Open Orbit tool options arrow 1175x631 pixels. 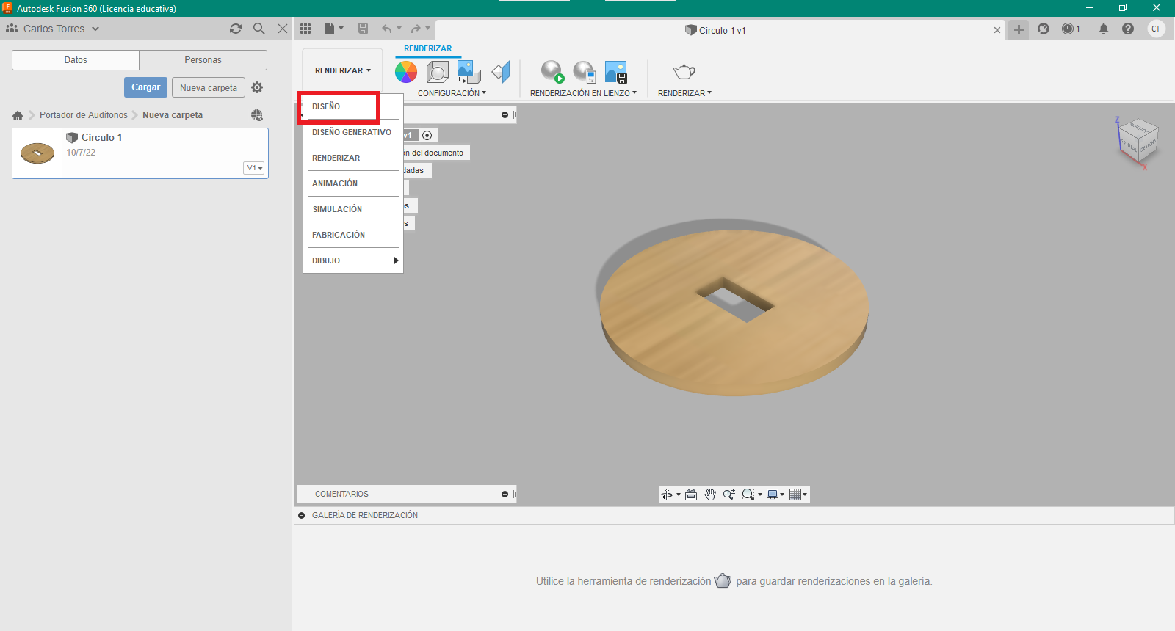tap(678, 495)
